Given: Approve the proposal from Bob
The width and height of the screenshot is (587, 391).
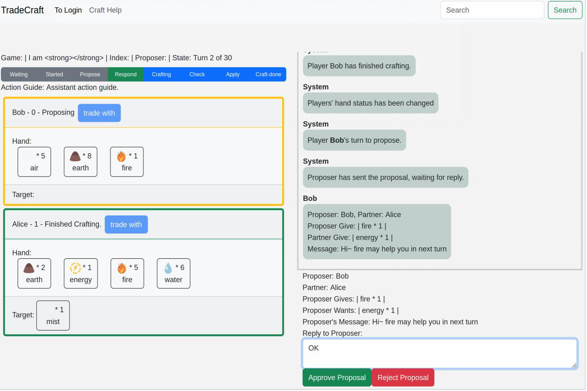Looking at the screenshot, I should [x=337, y=378].
